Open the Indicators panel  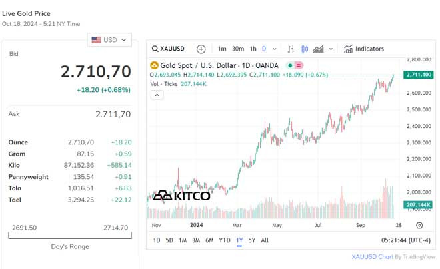[364, 49]
